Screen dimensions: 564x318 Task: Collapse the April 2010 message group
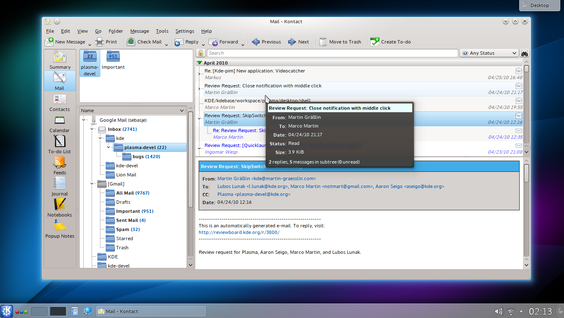pyautogui.click(x=199, y=63)
